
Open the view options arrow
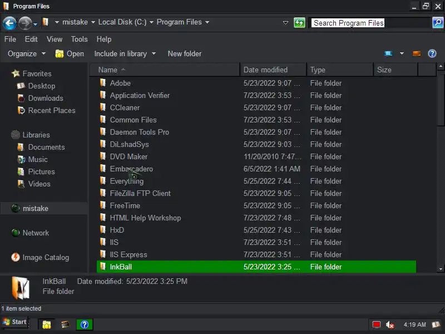(x=402, y=53)
